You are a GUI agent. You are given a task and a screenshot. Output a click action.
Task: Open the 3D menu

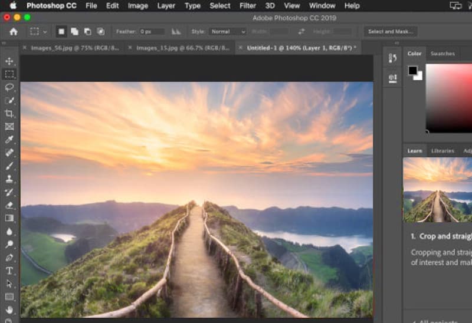click(270, 6)
